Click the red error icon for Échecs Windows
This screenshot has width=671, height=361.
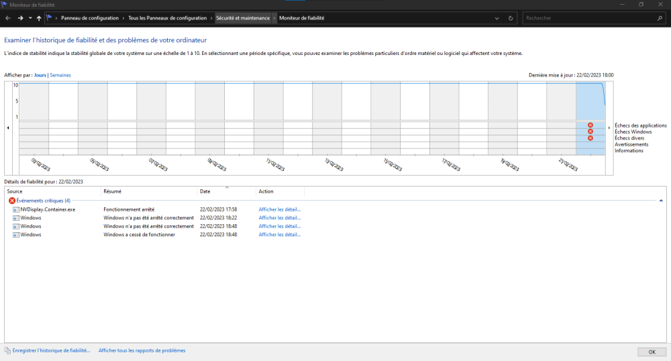click(590, 132)
